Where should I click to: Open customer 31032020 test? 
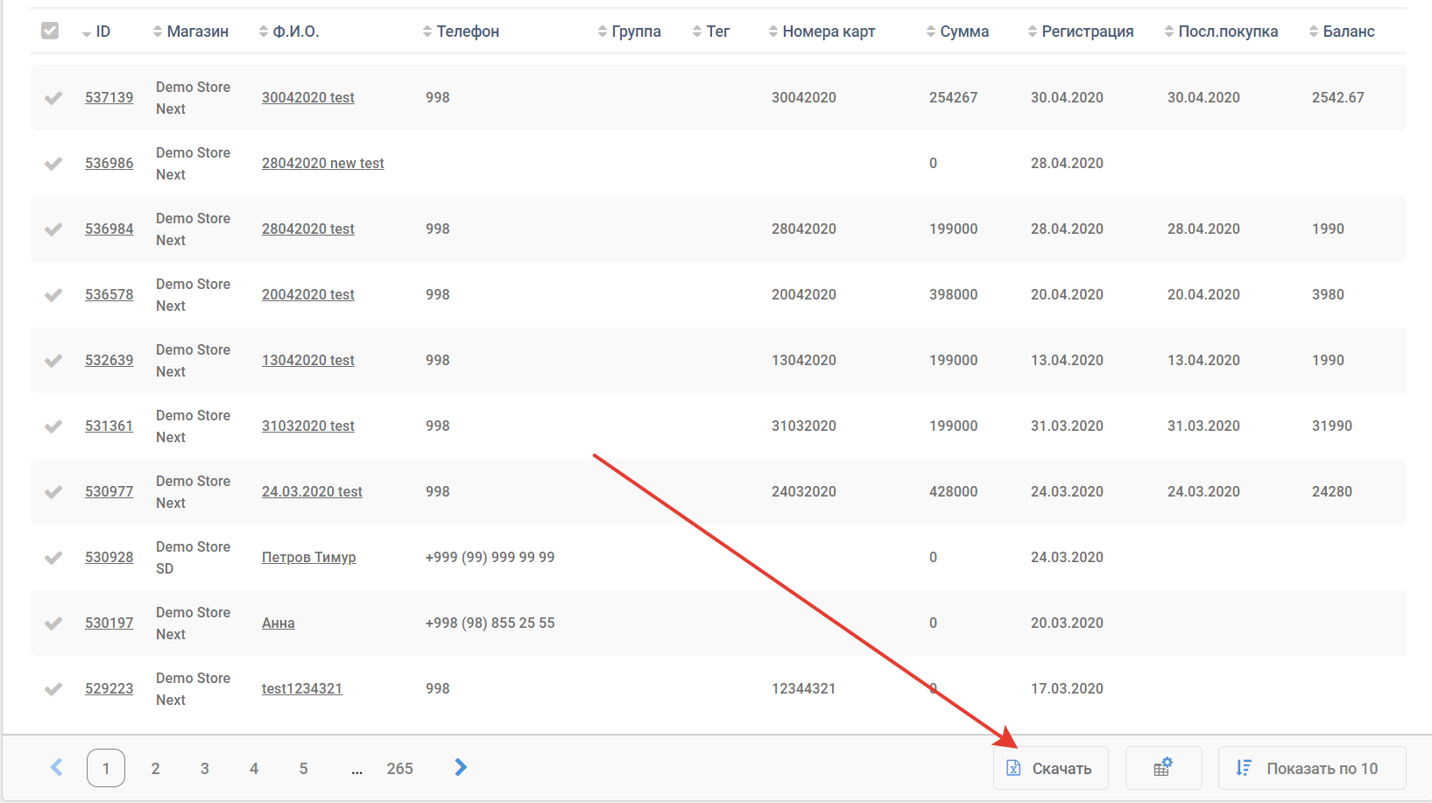pyautogui.click(x=308, y=426)
